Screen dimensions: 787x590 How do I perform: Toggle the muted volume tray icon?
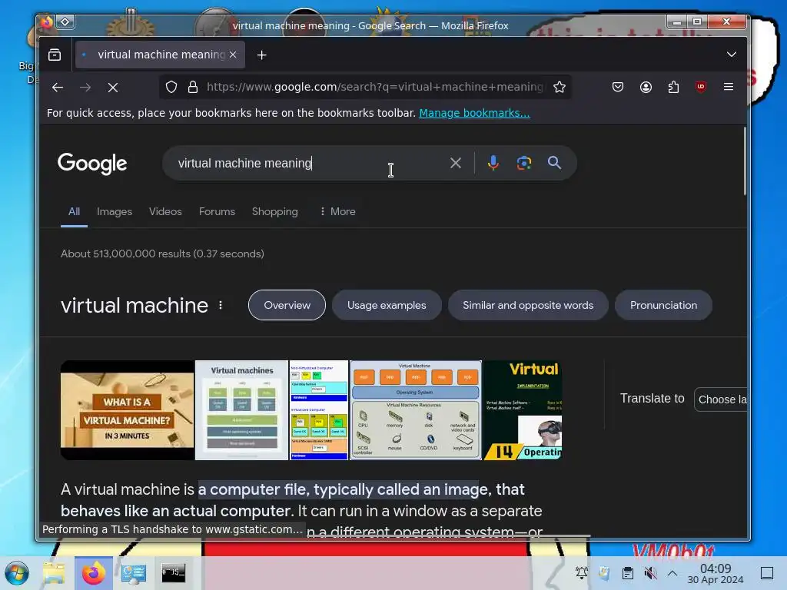click(650, 573)
